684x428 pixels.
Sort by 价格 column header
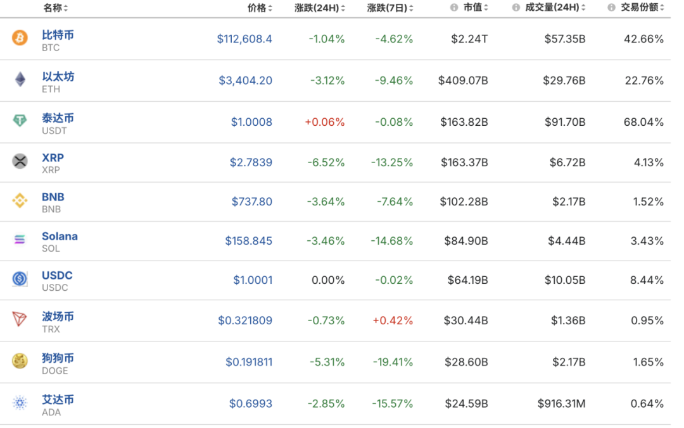coord(260,8)
